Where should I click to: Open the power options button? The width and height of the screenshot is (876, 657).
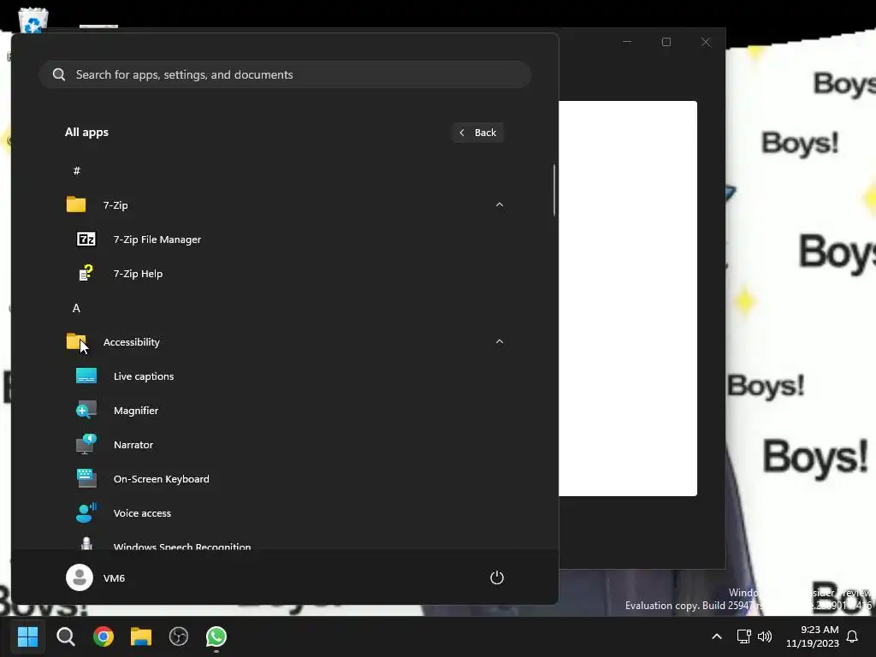[x=497, y=577]
